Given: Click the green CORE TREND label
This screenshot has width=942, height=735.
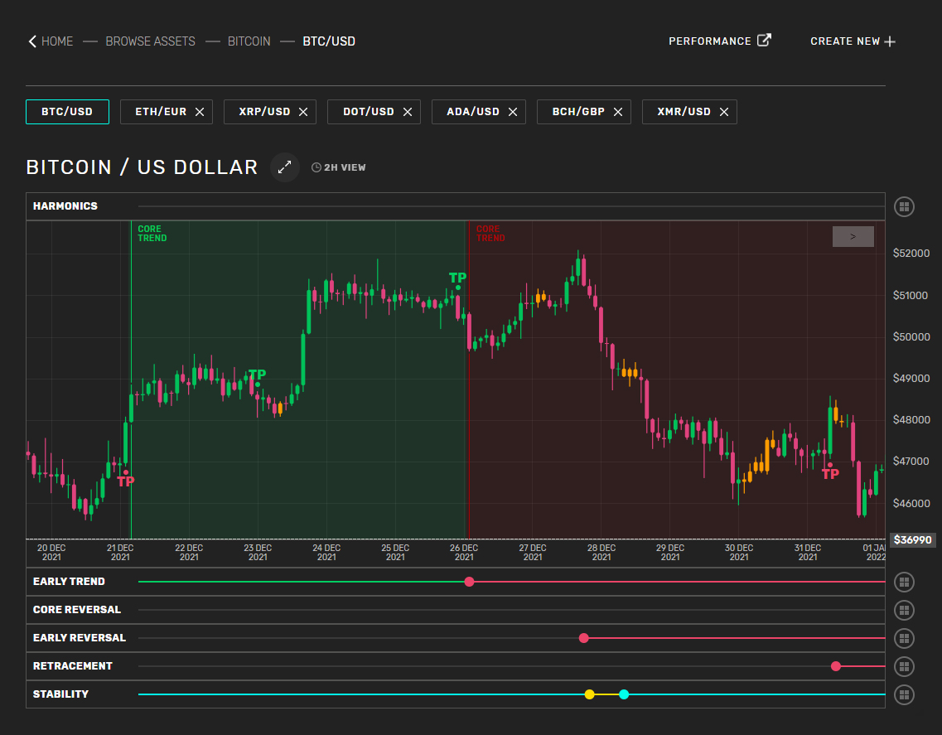Looking at the screenshot, I should (152, 234).
